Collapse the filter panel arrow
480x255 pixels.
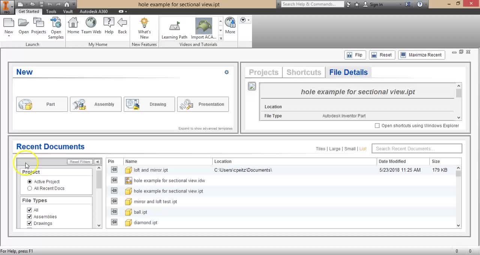97,162
